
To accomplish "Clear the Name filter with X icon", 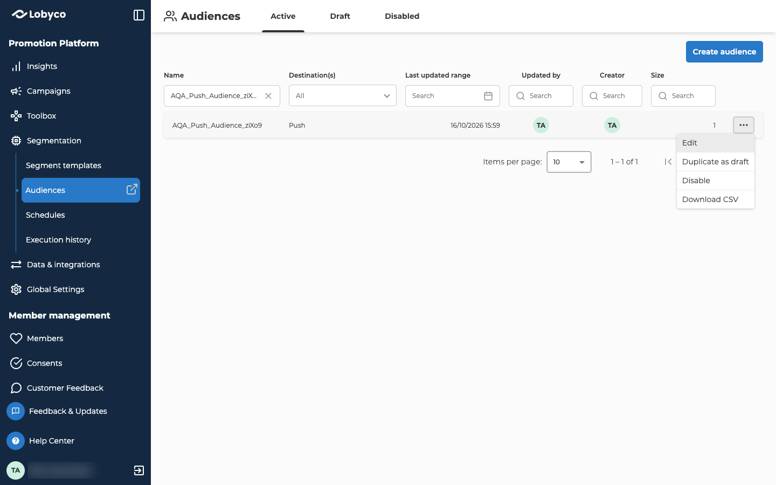I will pyautogui.click(x=268, y=96).
